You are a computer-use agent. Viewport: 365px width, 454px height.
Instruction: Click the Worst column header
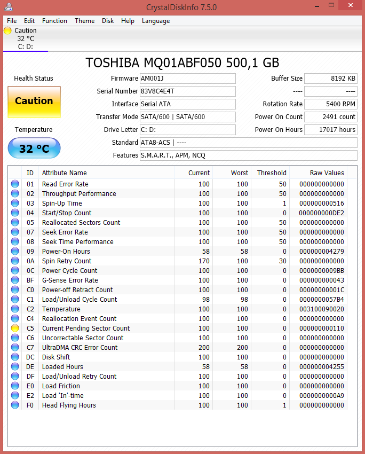tap(232, 173)
